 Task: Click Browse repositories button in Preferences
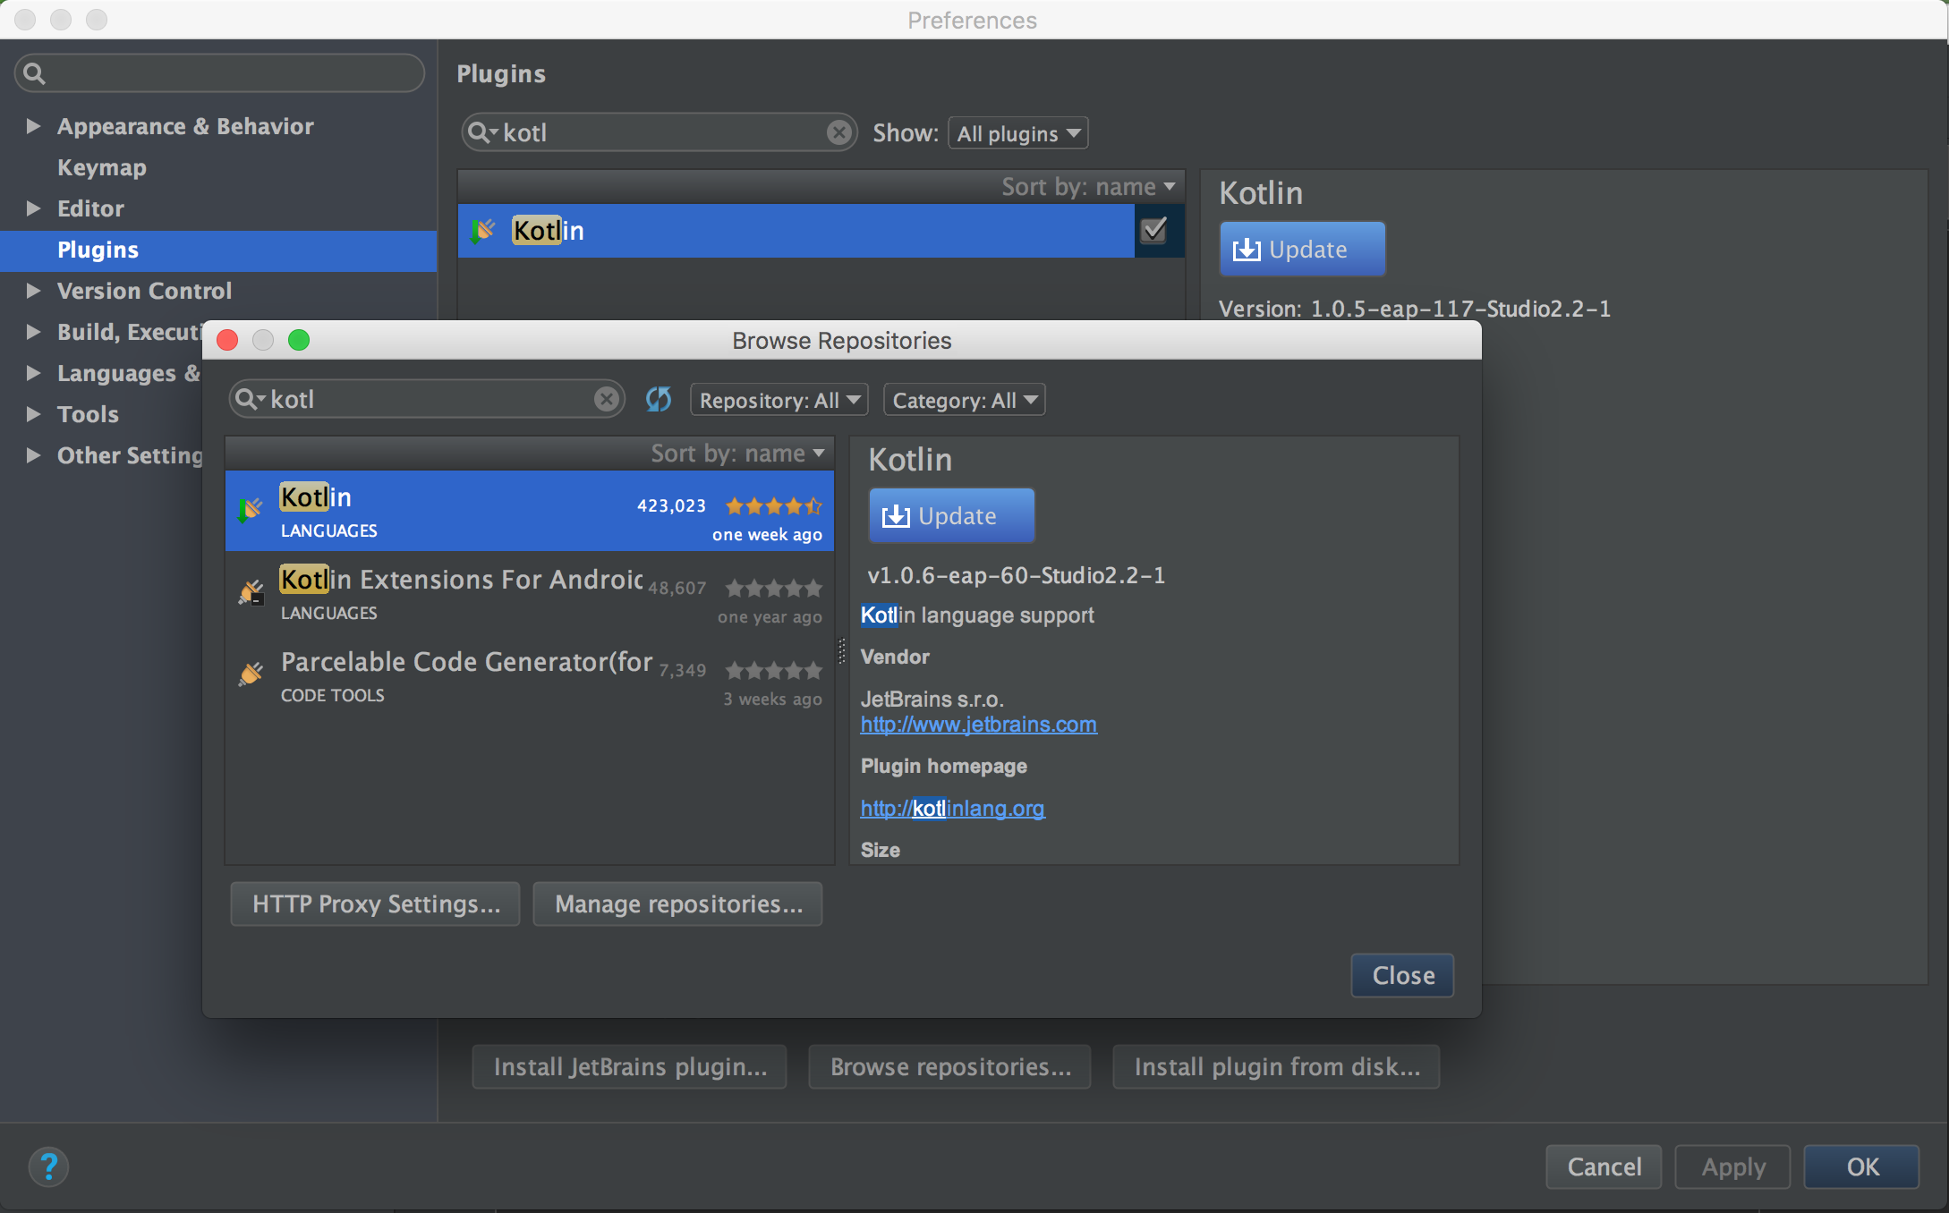click(x=949, y=1067)
